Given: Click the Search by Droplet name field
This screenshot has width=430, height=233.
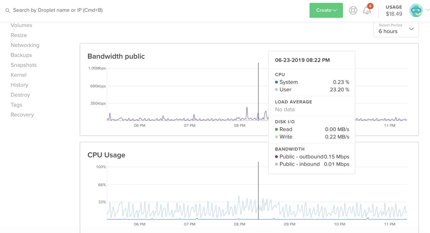Looking at the screenshot, I should point(58,10).
